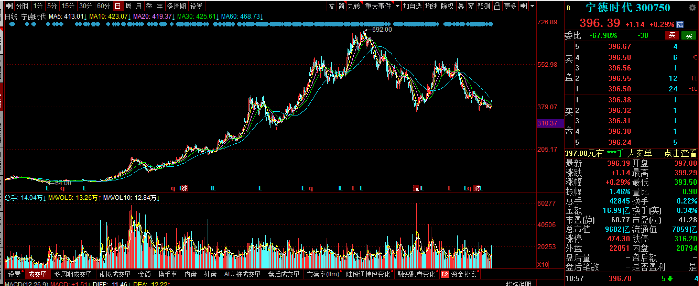699x286 pixels.
Task: Select the 1分 period
Action: coord(38,6)
